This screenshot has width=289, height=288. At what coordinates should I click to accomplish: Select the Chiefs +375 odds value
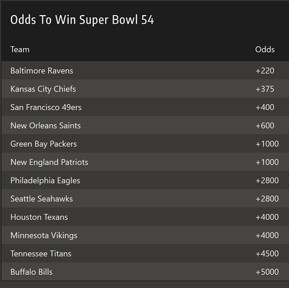pos(265,89)
